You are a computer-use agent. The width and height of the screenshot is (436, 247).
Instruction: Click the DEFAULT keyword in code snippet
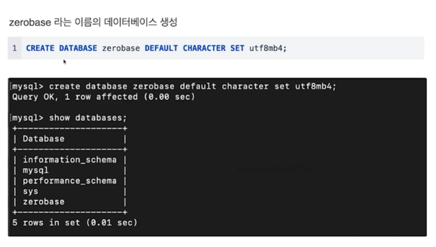161,48
